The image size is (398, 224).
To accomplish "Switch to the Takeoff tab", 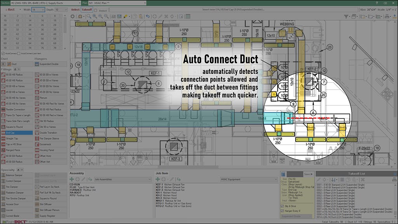I will point(87,10).
